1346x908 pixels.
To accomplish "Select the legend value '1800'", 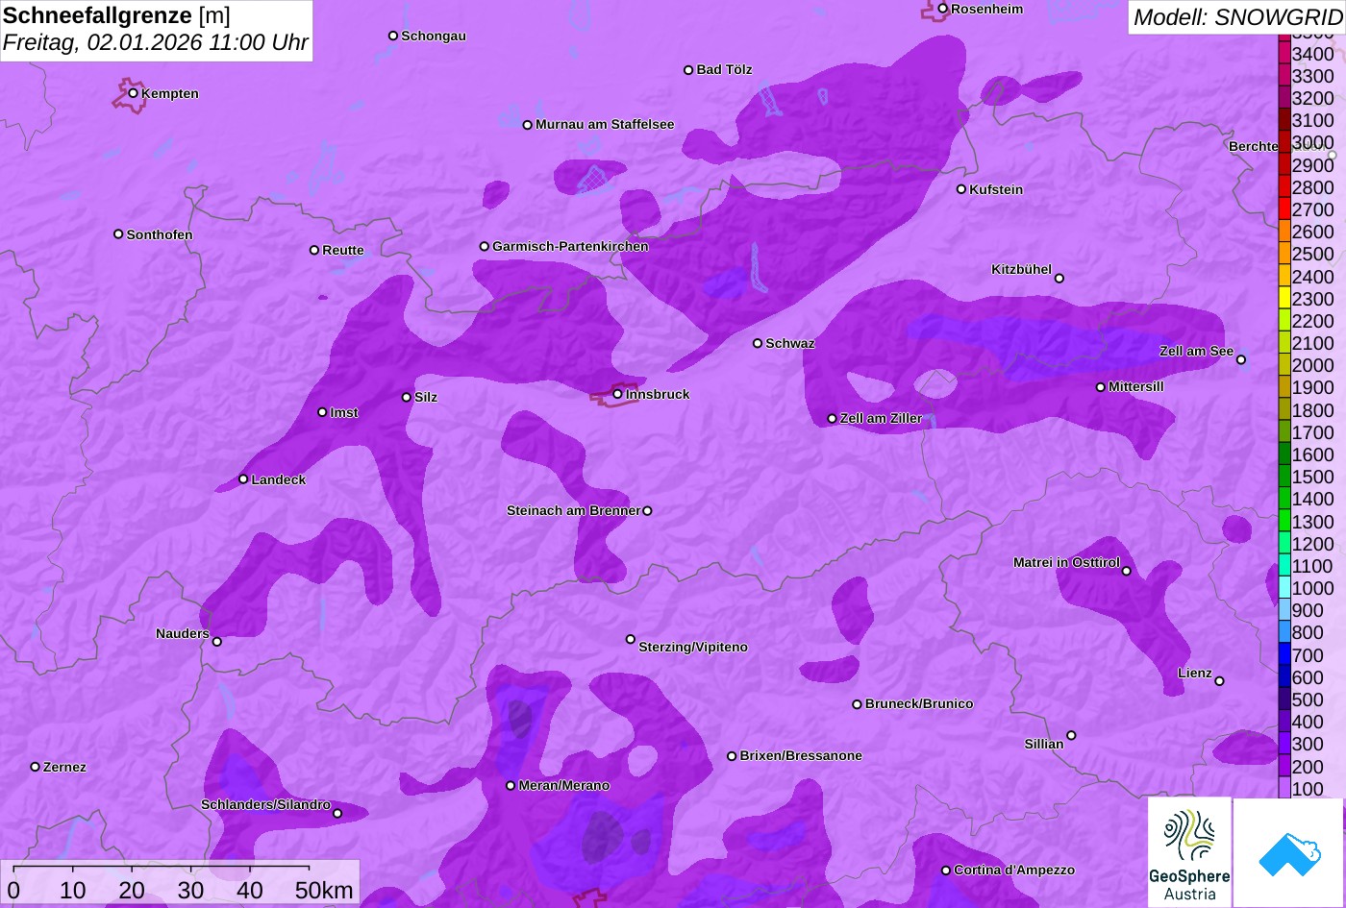I will point(1313,410).
